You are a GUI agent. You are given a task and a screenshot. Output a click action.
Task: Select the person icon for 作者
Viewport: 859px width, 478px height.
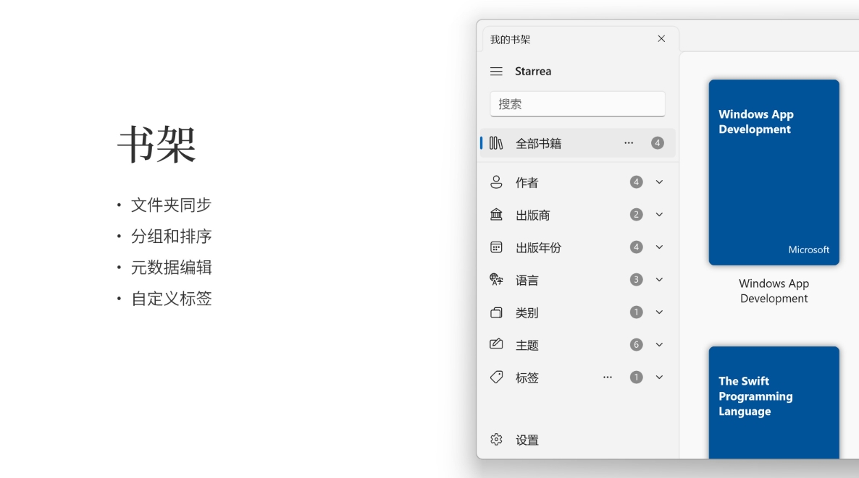pos(496,182)
